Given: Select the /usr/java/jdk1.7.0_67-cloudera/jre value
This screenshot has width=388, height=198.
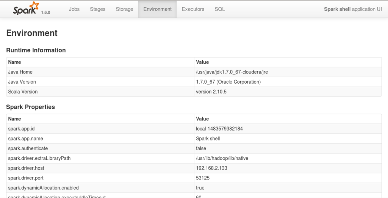Looking at the screenshot, I should pos(232,72).
